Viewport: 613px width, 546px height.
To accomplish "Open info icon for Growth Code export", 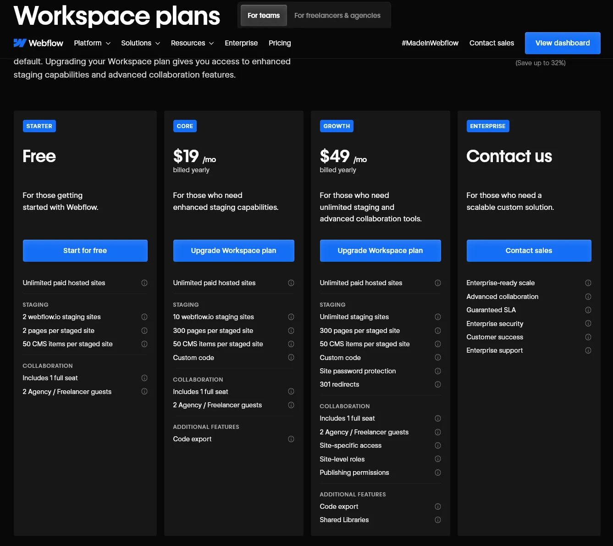I will click(x=438, y=507).
